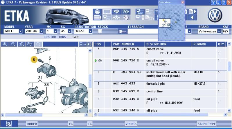This screenshot has width=232, height=129.
Task: Click position 31 label in illustration
Action: click(x=40, y=78)
